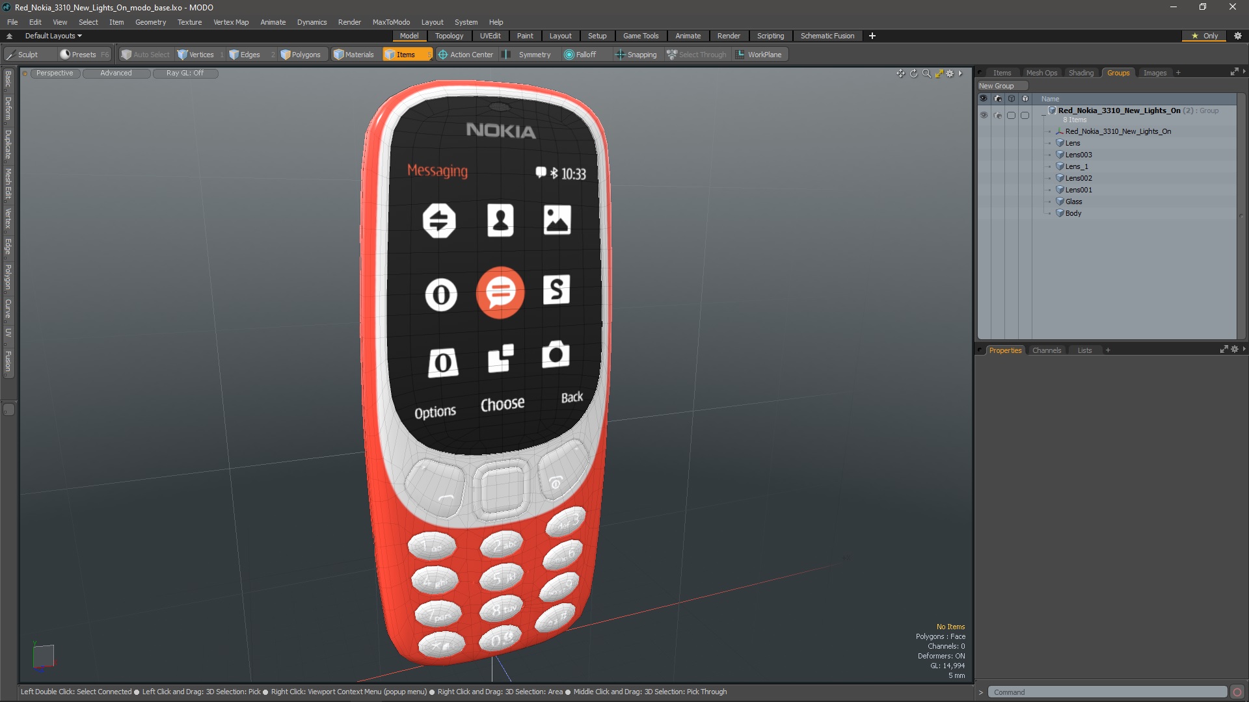Open the Groups panel side arrow menu
The height and width of the screenshot is (702, 1249).
pos(1244,71)
